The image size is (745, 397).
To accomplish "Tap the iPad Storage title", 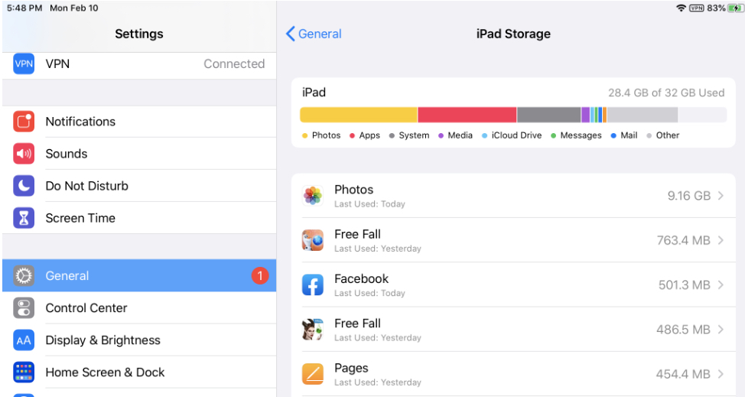I will [513, 34].
